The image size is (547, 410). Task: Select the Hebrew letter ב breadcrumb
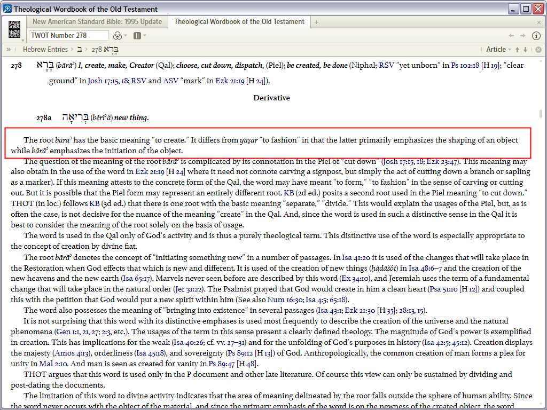pos(80,50)
